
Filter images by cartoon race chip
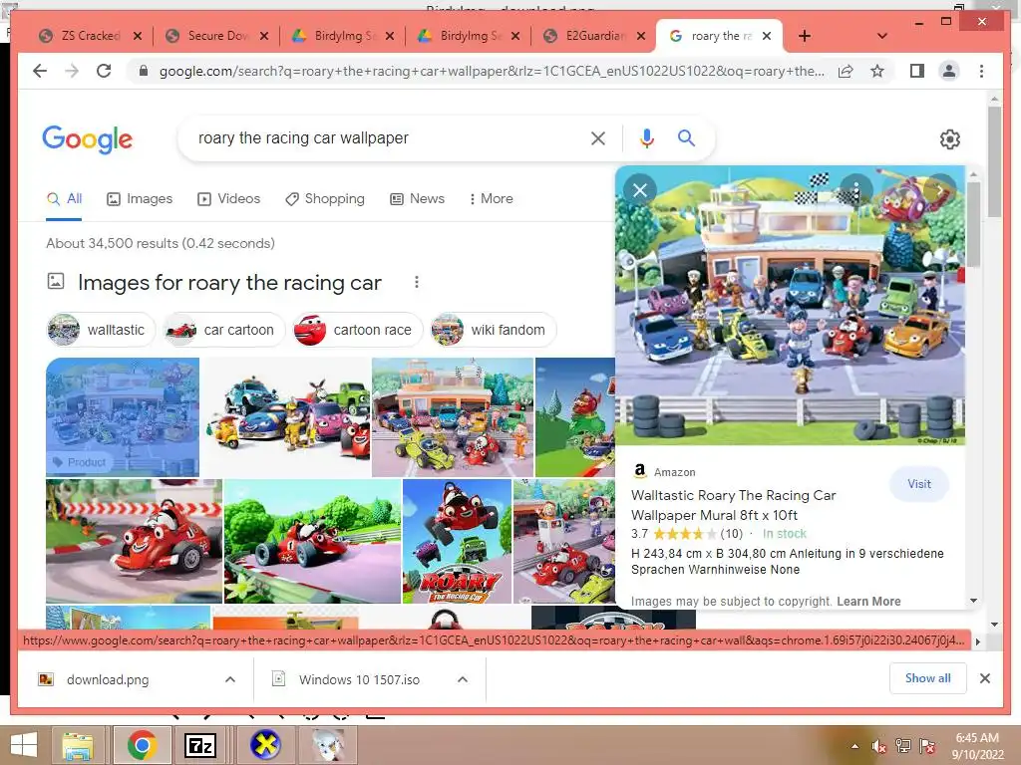point(358,330)
